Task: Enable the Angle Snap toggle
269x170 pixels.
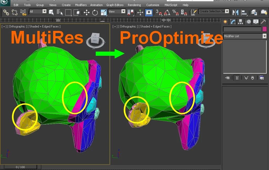Action: (167, 12)
